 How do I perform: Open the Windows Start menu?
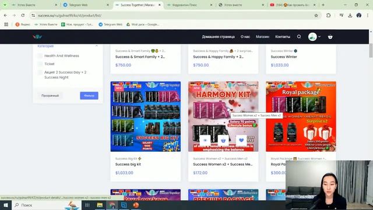tap(6, 205)
